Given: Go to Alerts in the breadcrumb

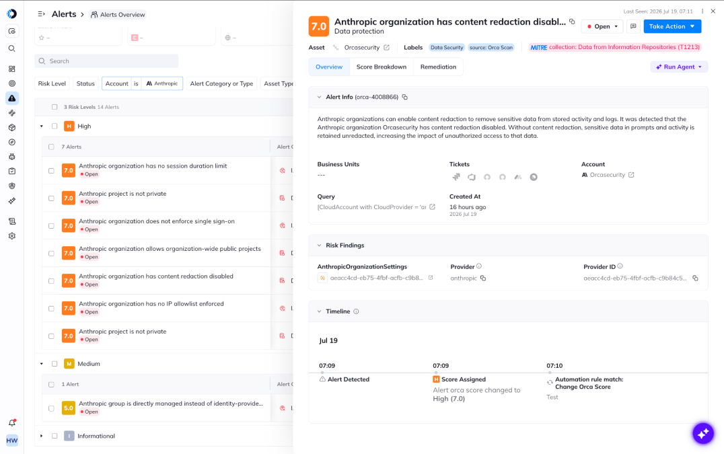Looking at the screenshot, I should 64,14.
